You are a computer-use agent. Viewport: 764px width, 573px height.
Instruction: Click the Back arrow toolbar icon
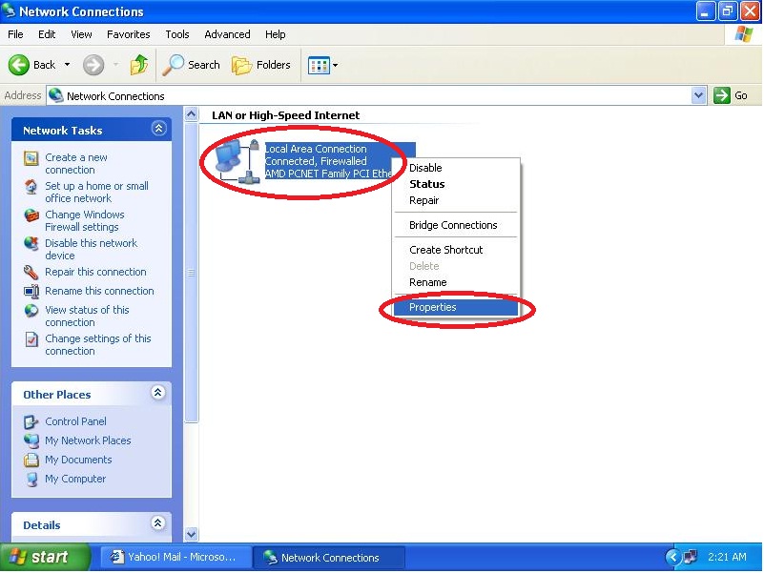point(19,65)
